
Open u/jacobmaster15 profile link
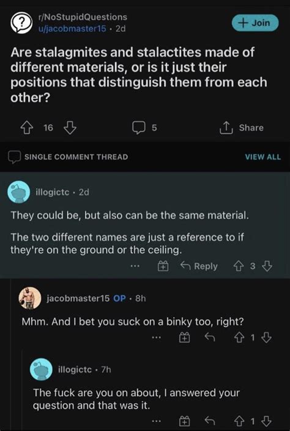(72, 29)
